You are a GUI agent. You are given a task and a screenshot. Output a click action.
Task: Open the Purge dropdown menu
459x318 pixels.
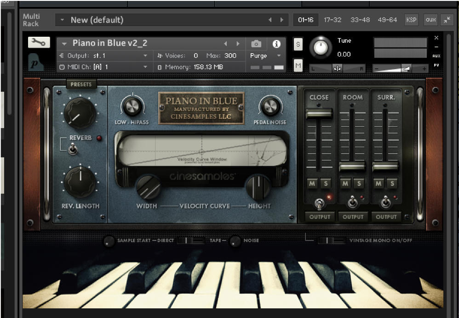click(x=265, y=56)
